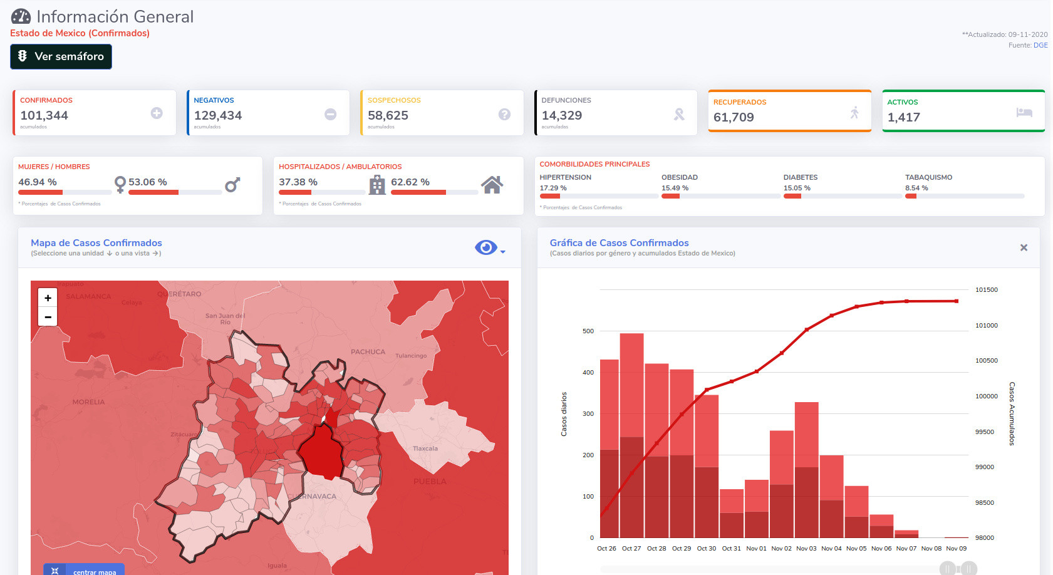
Task: Click the Tabaquismo 8.54 % progress bar
Action: [965, 196]
